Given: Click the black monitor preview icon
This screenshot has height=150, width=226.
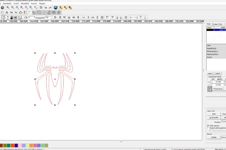Looking at the screenshot, I should point(55,8).
